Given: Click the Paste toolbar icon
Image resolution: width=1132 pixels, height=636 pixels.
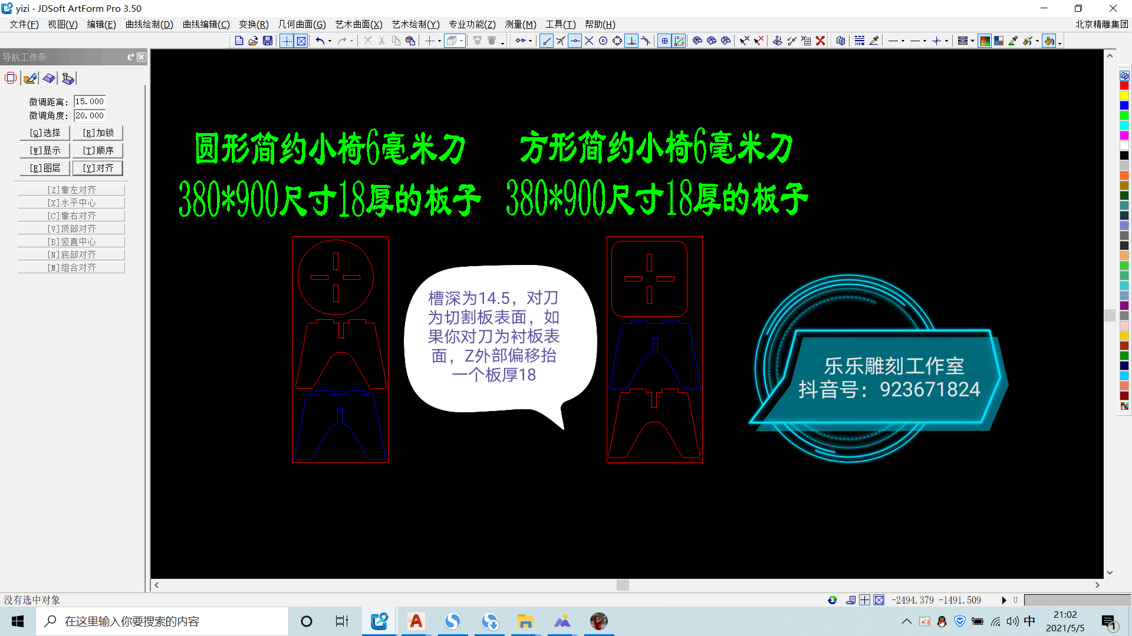Looking at the screenshot, I should click(410, 41).
